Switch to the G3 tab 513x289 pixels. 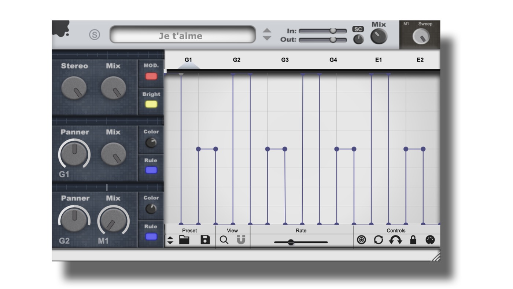[x=285, y=60]
